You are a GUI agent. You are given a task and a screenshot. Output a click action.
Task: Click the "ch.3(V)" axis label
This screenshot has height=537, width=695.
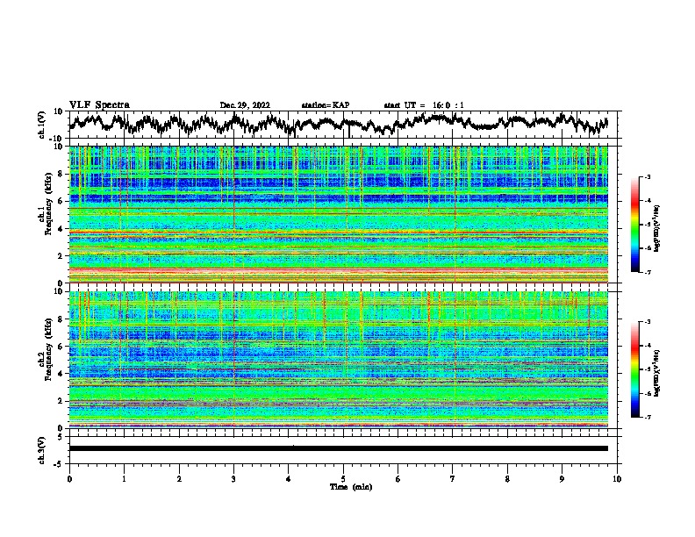[x=42, y=450]
